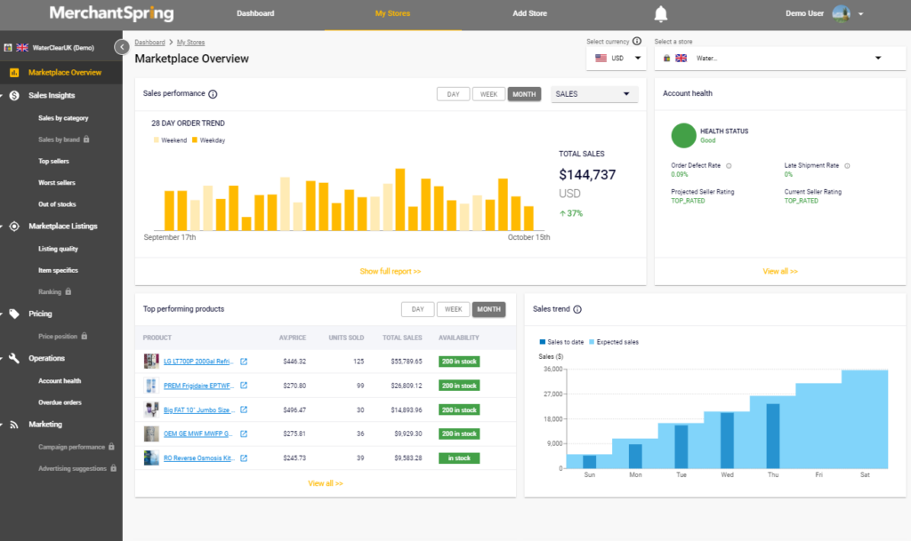Expand the store selector dropdown
Screen dimensions: 911x541
(779, 58)
